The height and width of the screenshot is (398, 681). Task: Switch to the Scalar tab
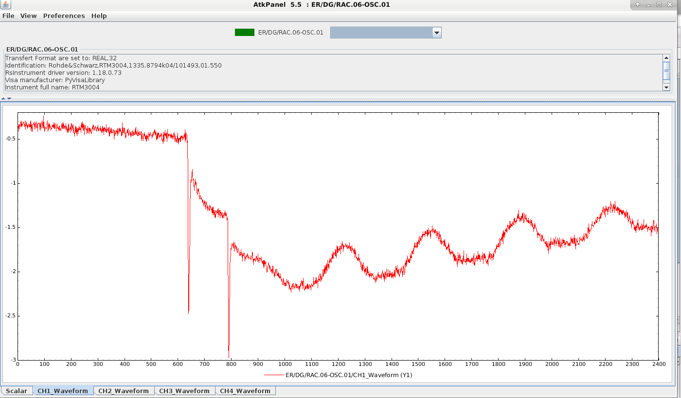tap(17, 391)
